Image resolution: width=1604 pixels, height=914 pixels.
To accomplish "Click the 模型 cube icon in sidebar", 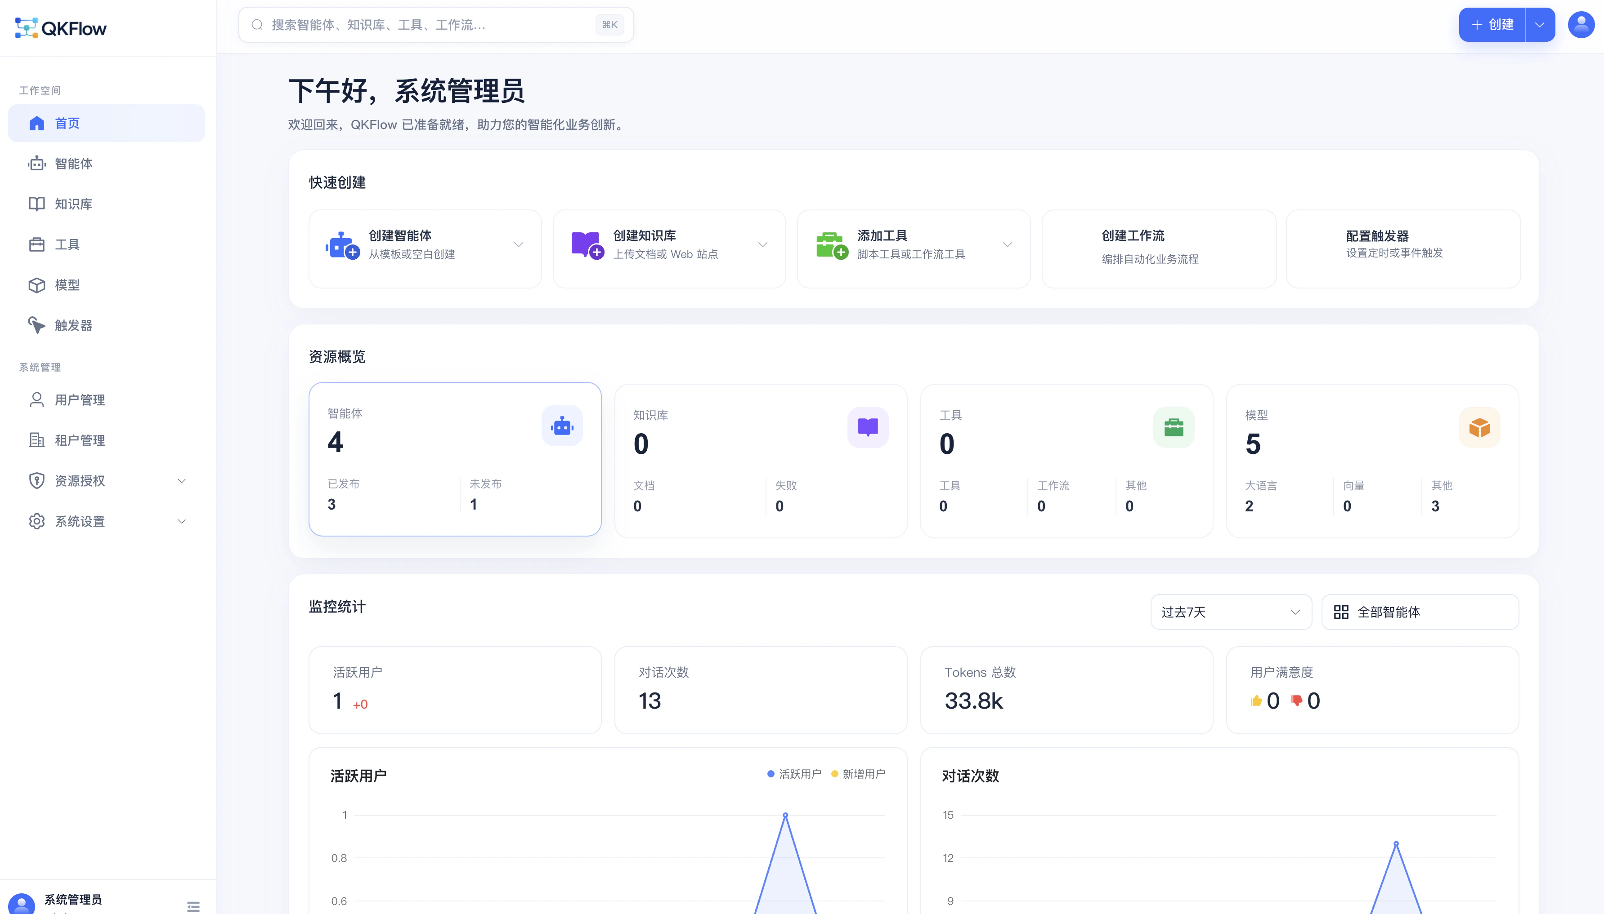I will [x=37, y=285].
